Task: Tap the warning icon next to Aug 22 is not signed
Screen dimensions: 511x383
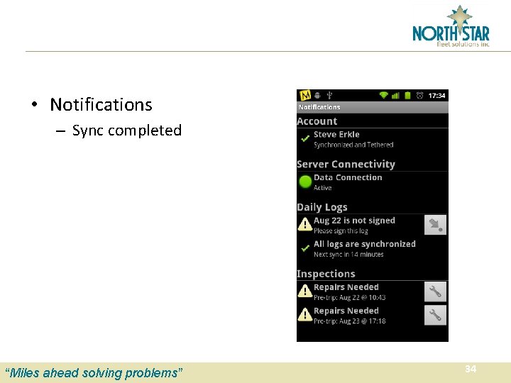Action: (x=305, y=224)
